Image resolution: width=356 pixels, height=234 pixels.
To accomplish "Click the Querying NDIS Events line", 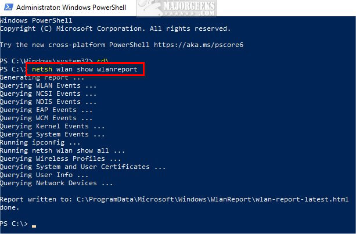I will pos(48,102).
